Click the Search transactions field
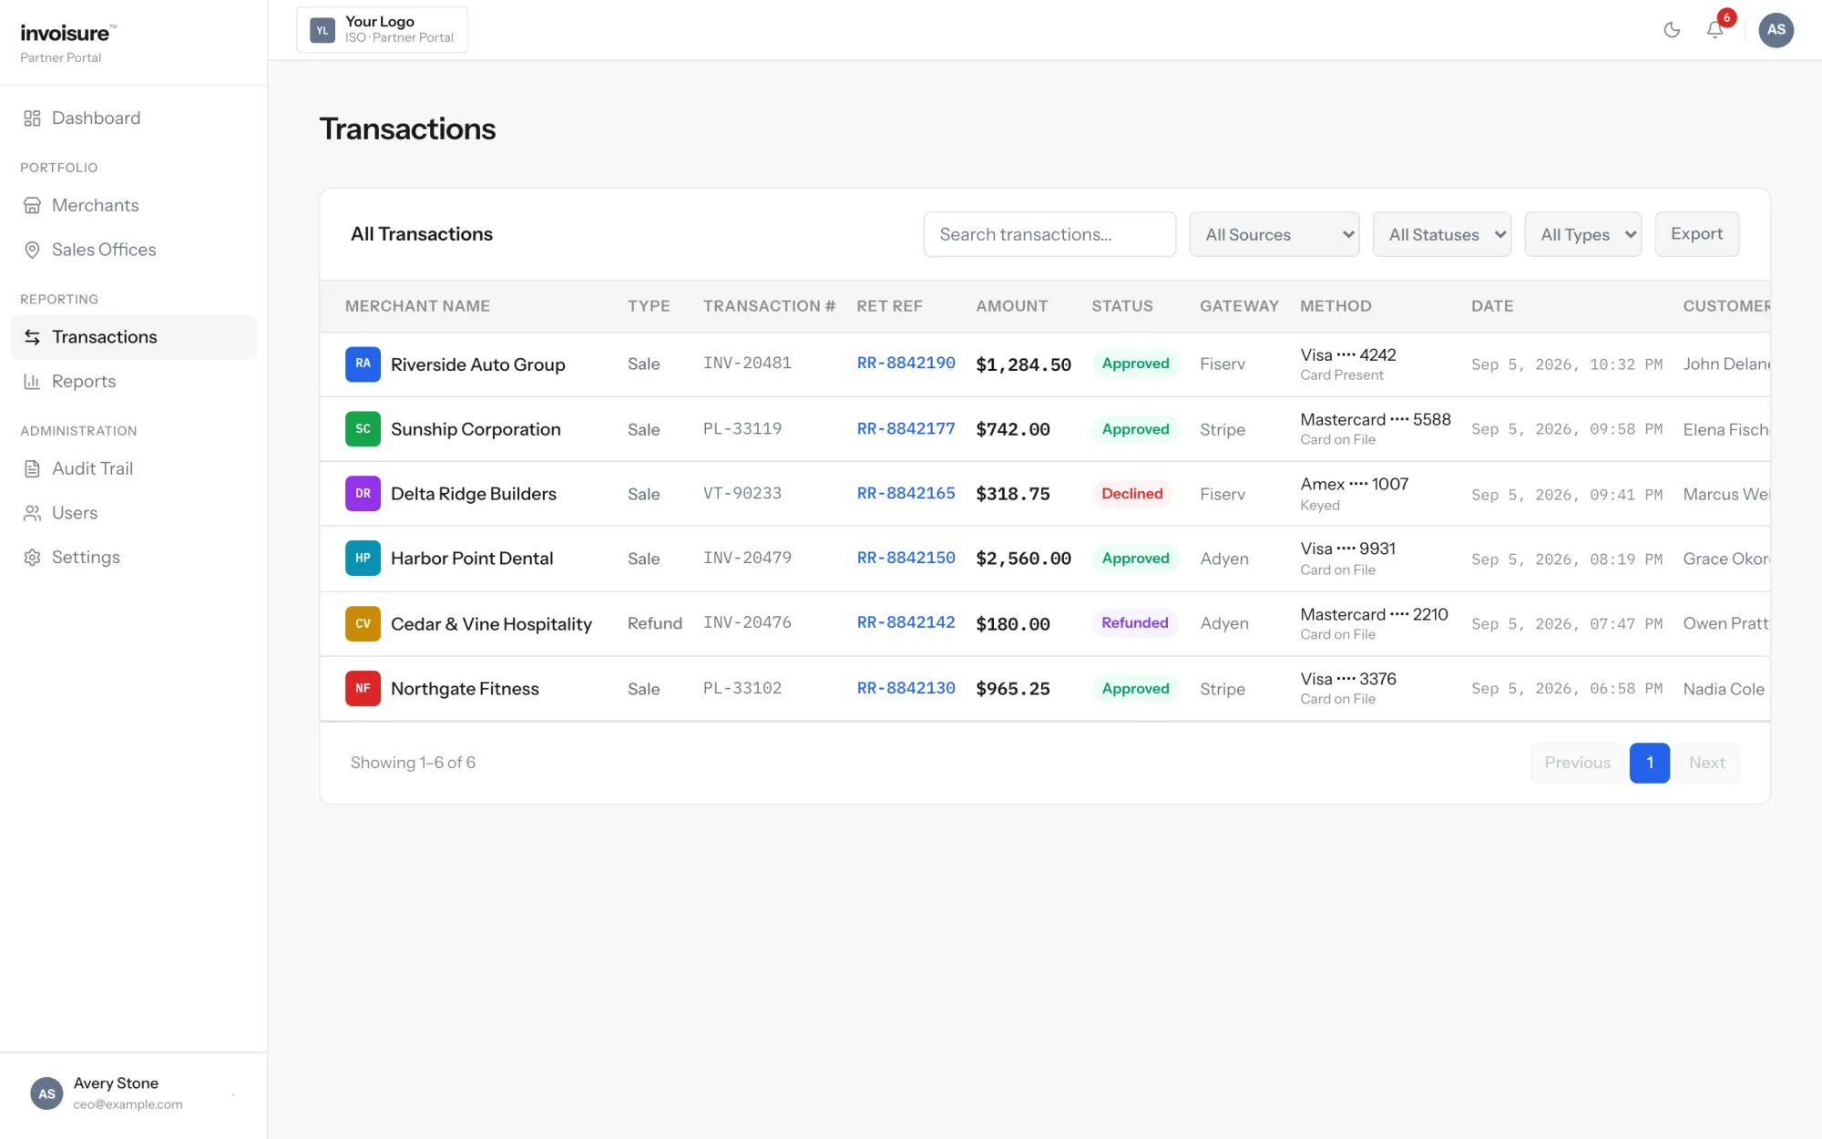Viewport: 1822px width, 1139px height. 1049,234
